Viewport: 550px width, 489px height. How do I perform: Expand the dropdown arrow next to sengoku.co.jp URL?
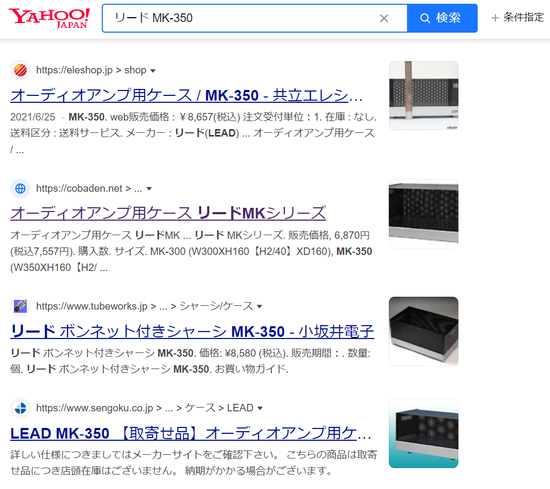tap(260, 408)
